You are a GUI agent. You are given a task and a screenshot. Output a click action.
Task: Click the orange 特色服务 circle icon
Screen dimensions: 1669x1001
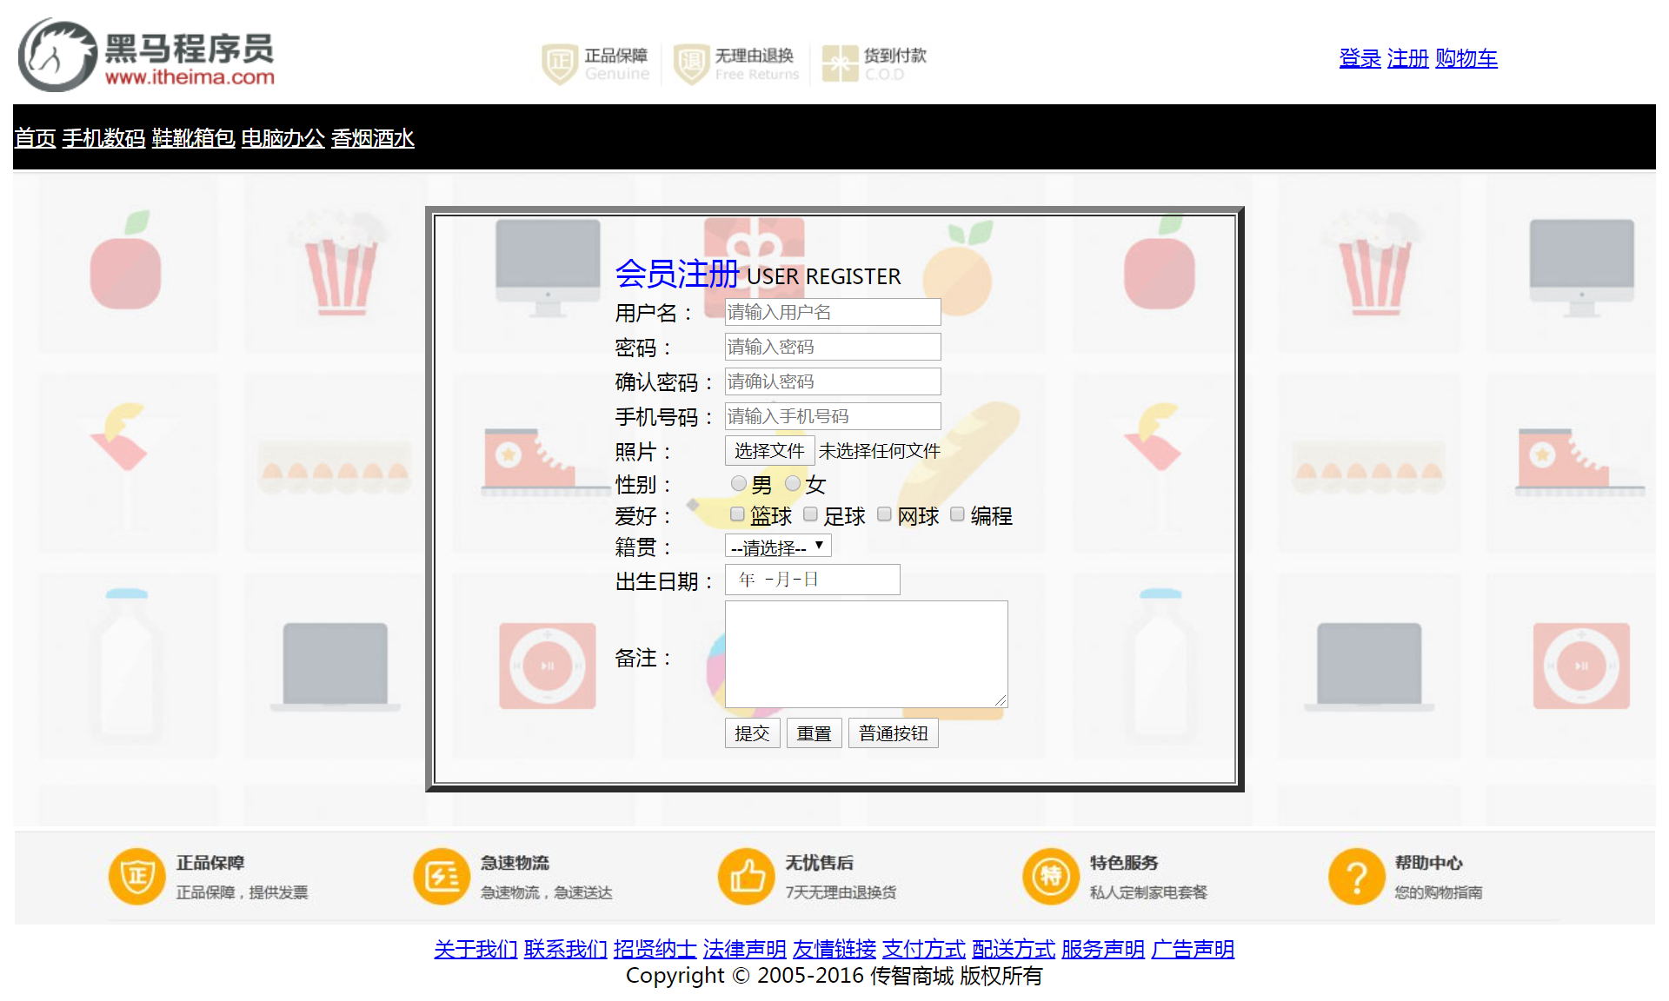[1051, 876]
